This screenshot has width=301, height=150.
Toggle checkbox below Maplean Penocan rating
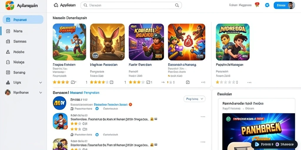(x=111, y=82)
